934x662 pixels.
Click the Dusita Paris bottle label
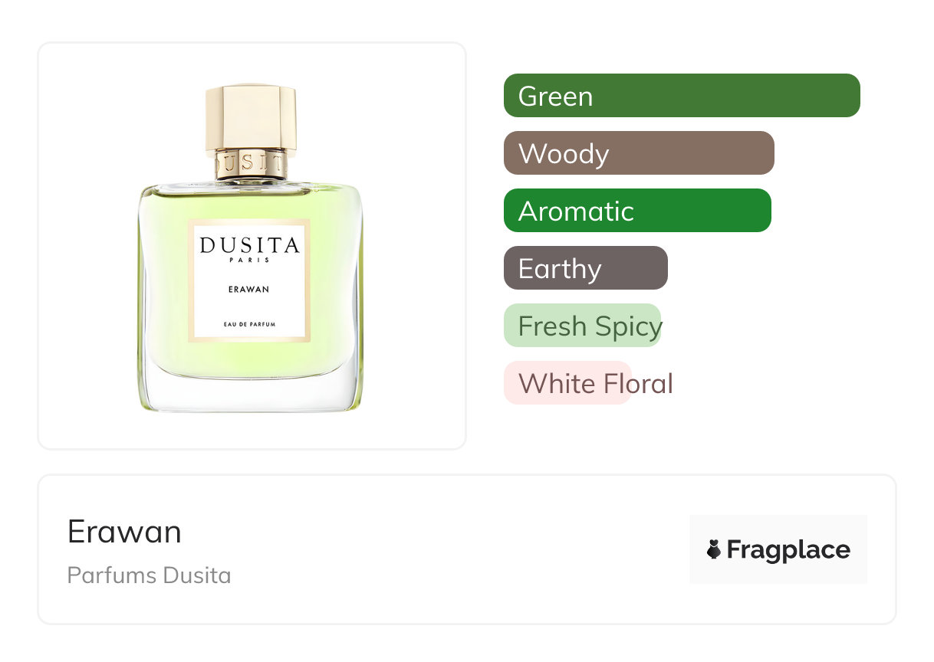pos(249,280)
